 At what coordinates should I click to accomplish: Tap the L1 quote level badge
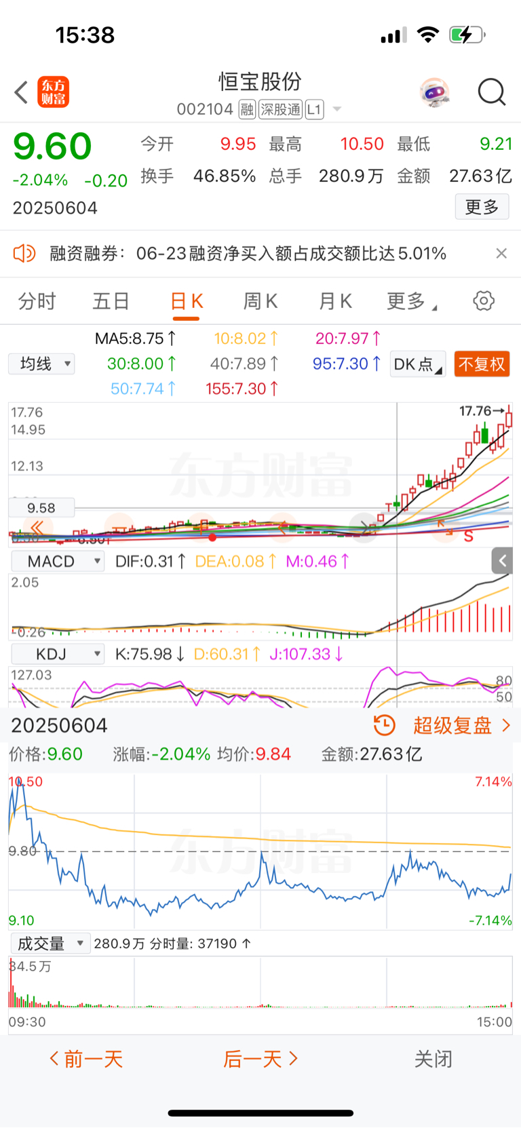tap(314, 109)
